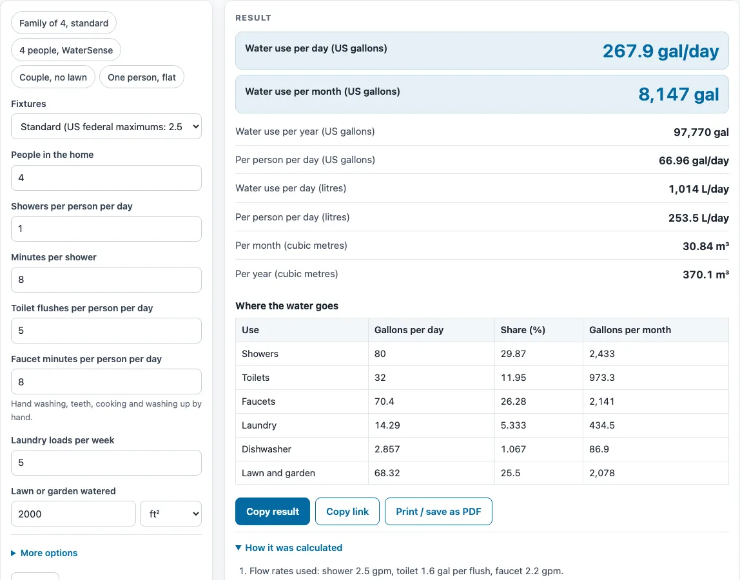Copy the result to clipboard
The image size is (740, 580).
pos(272,511)
